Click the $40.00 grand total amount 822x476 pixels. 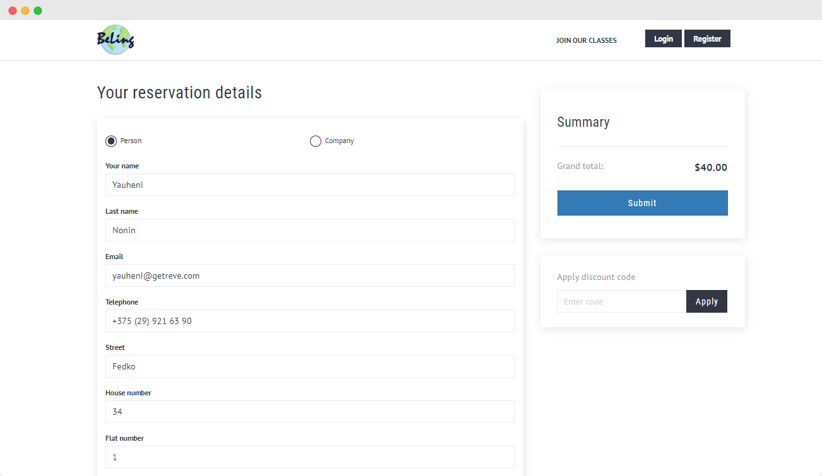(711, 168)
